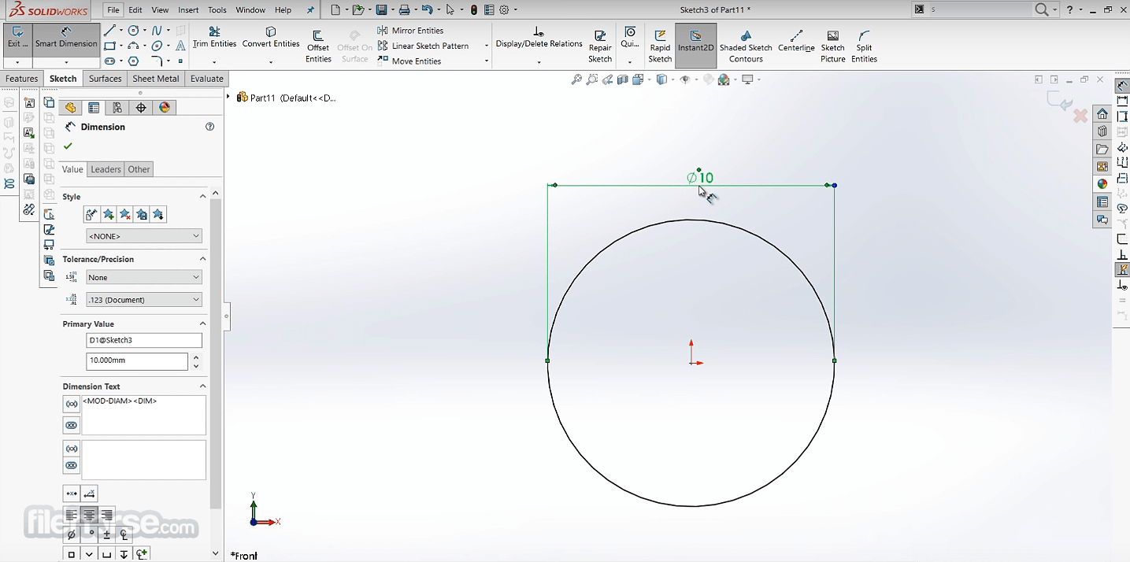Click the Ø10 dimension in the sketch

click(x=700, y=178)
